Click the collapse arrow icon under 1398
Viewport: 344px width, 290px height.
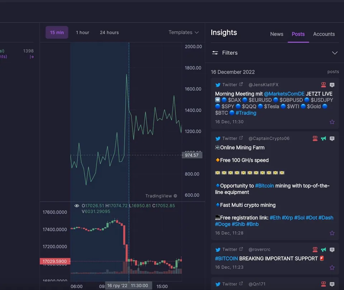[x=32, y=57]
